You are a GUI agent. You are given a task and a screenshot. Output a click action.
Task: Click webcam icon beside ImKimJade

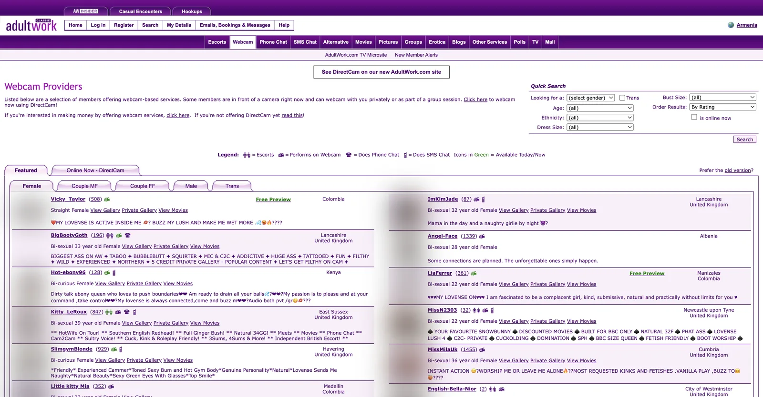click(476, 199)
